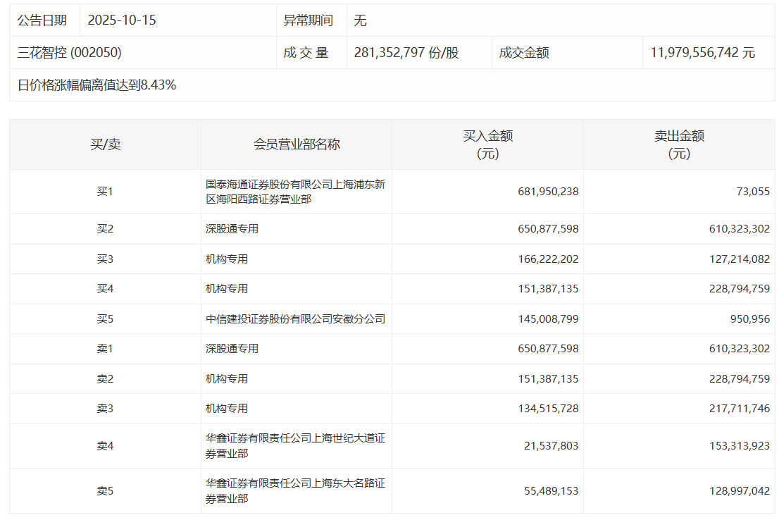The width and height of the screenshot is (779, 520).
Task: Click the 日价格涨幅偏离值达到8.43% description text
Action: click(96, 85)
